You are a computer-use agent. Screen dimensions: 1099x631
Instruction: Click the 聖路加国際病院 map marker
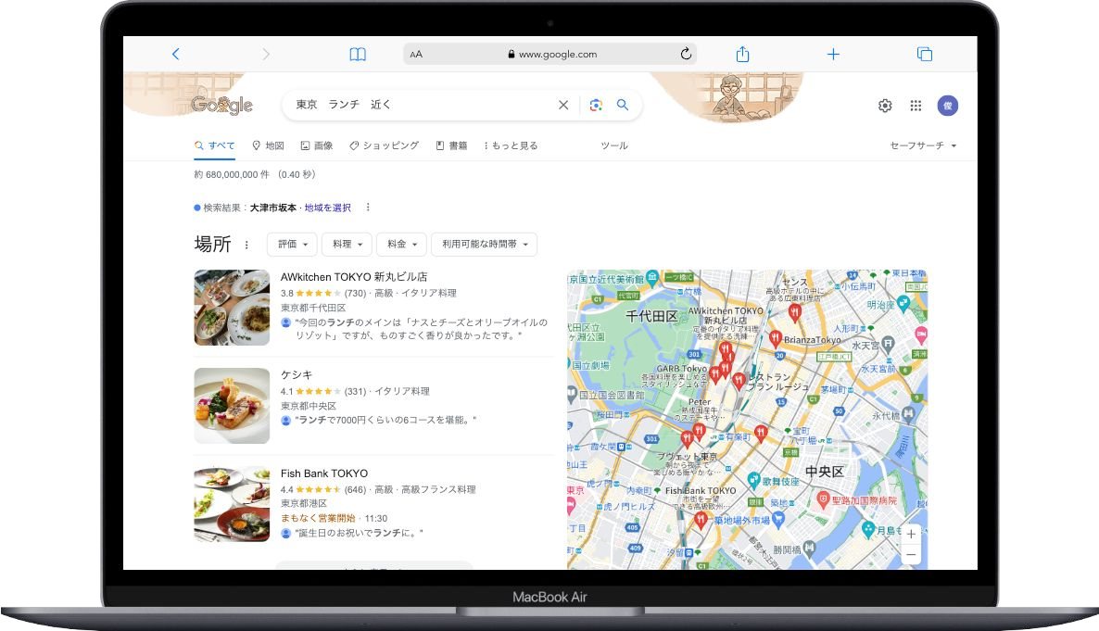click(x=824, y=500)
